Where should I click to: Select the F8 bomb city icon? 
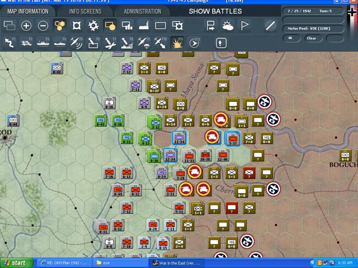click(x=127, y=43)
